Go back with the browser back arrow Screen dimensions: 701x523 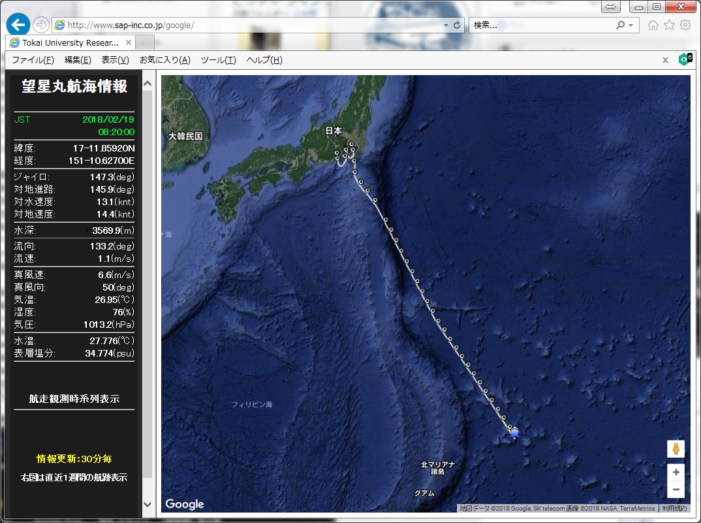click(18, 25)
